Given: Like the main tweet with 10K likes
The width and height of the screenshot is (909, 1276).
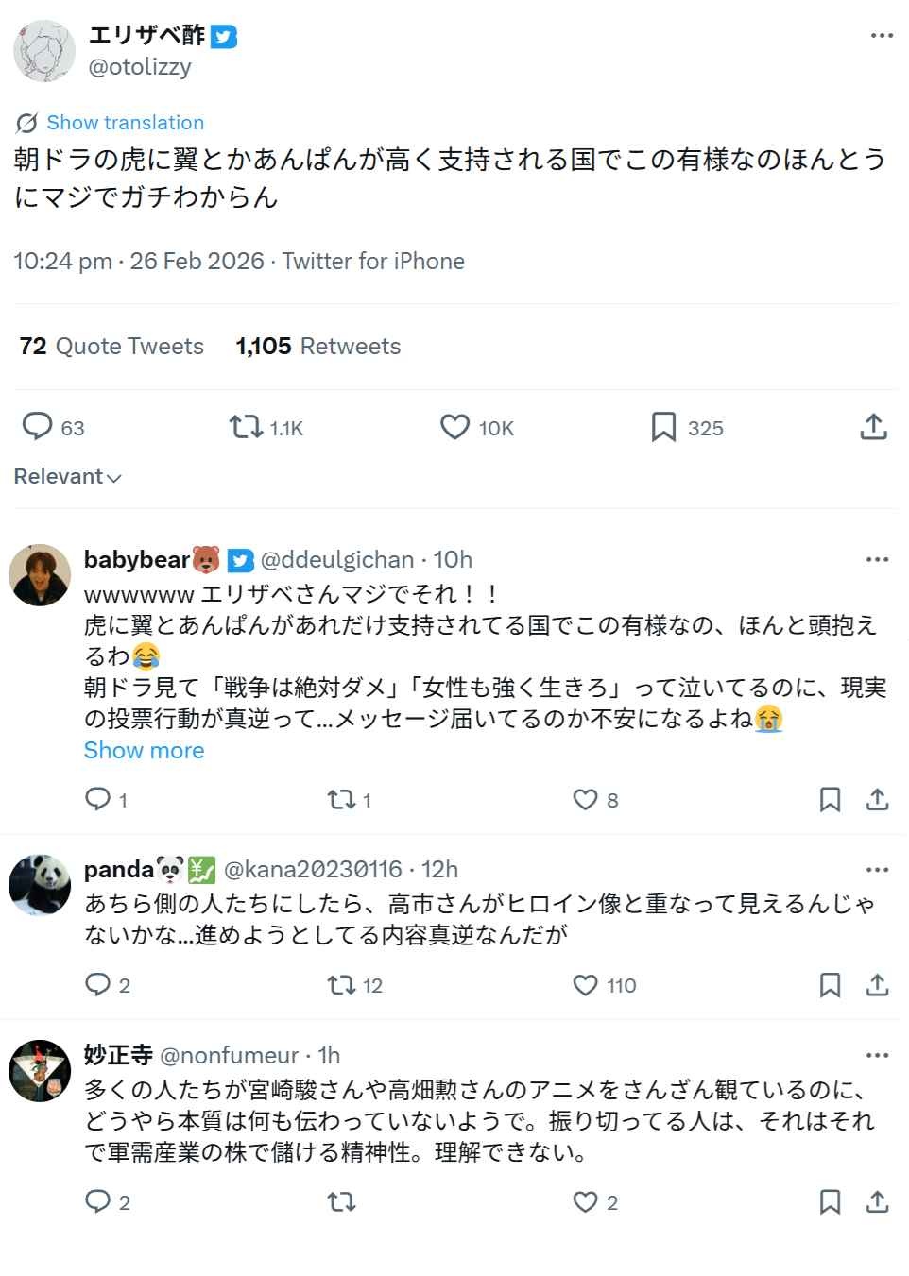Looking at the screenshot, I should pyautogui.click(x=455, y=427).
